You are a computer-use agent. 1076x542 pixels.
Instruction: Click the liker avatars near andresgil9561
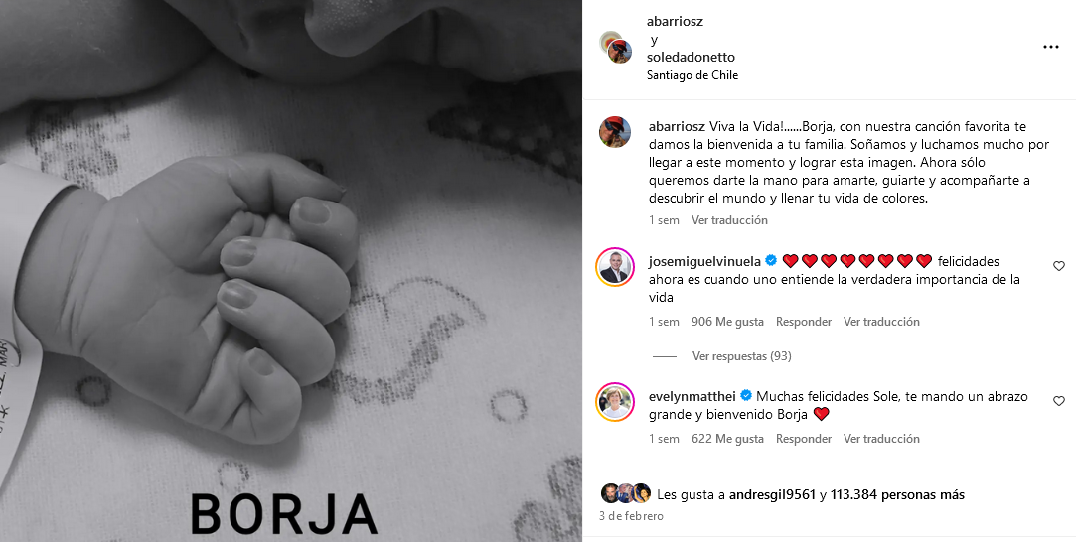click(626, 494)
